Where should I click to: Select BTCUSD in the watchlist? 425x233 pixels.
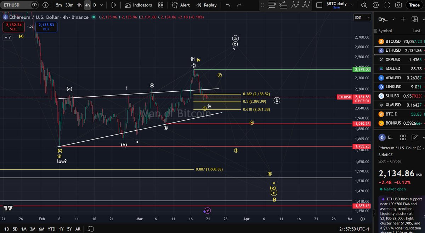click(x=399, y=41)
